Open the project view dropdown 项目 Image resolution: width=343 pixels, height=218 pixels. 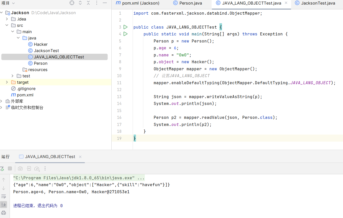point(8,3)
